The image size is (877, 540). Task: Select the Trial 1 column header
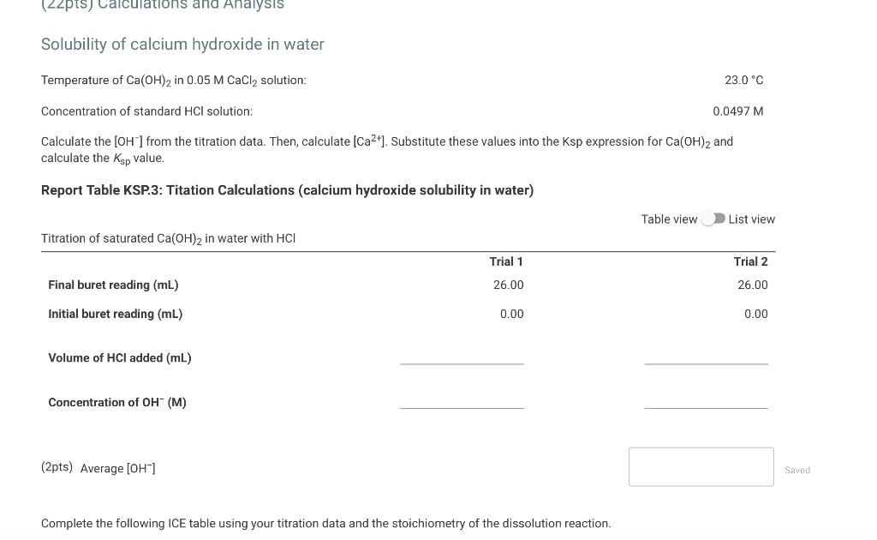pos(507,261)
